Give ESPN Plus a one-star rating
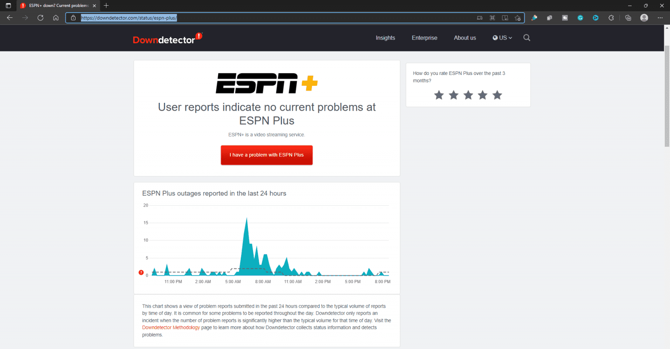The height and width of the screenshot is (349, 670). (438, 95)
